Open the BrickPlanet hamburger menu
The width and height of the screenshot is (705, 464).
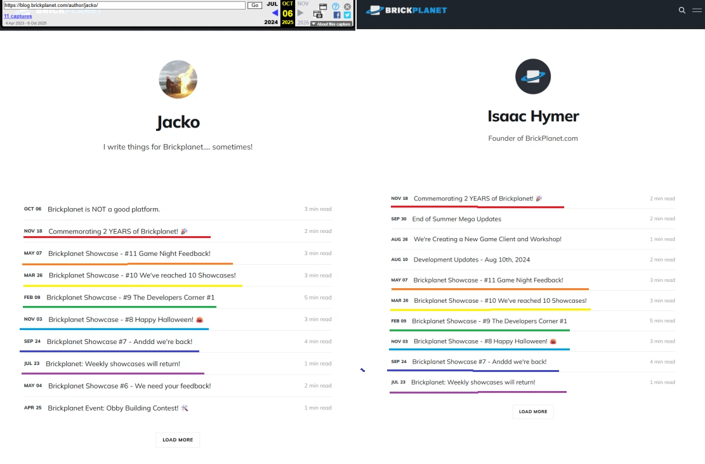tap(697, 10)
